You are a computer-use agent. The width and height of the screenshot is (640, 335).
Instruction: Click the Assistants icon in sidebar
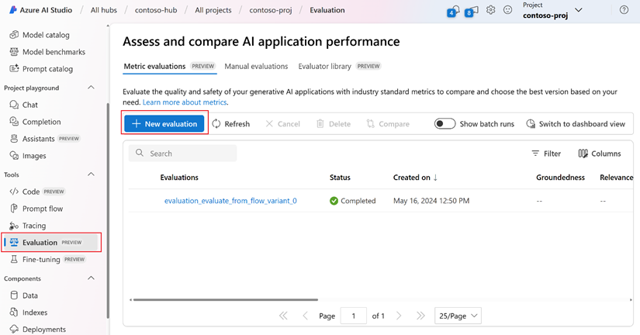tap(14, 139)
